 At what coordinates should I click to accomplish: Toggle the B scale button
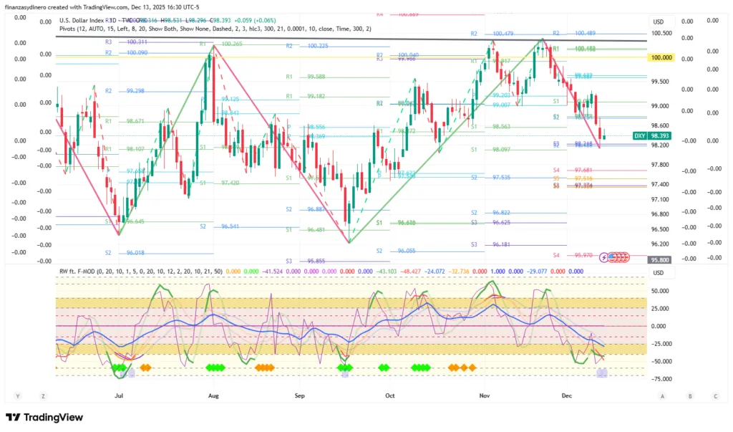689,395
